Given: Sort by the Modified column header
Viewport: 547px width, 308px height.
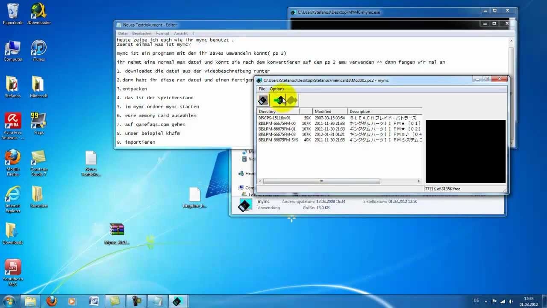Looking at the screenshot, I should [330, 111].
